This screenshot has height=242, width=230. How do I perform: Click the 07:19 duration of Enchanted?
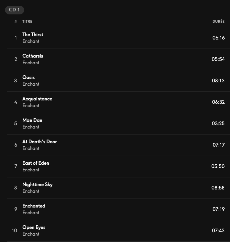point(218,209)
